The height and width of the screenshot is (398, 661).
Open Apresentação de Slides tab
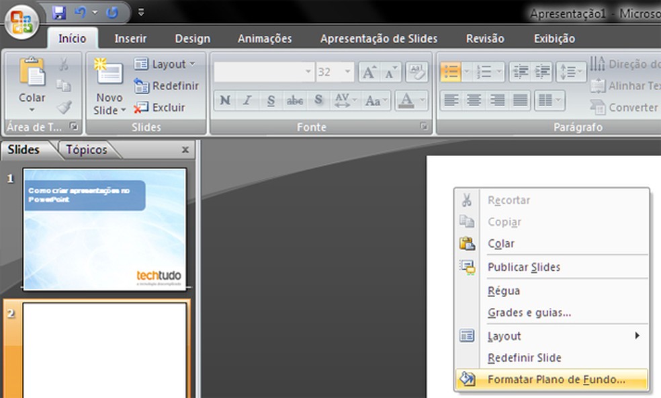click(x=379, y=38)
